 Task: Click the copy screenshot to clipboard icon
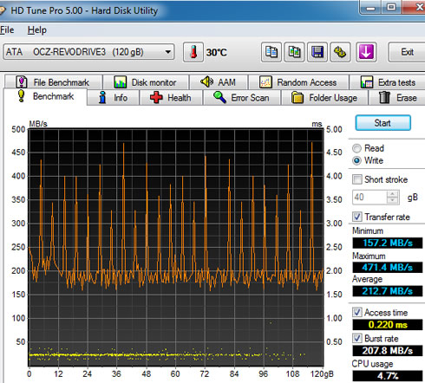tap(294, 52)
